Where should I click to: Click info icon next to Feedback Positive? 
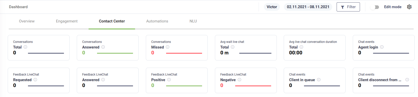click(x=169, y=80)
